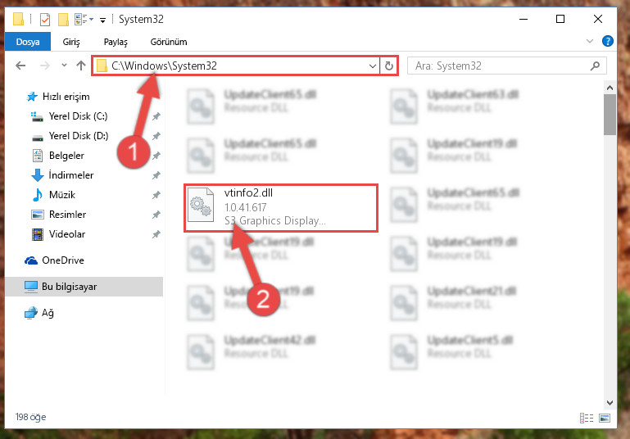Image resolution: width=630 pixels, height=439 pixels.
Task: Select the vtinfo2.dll file
Action: point(280,208)
